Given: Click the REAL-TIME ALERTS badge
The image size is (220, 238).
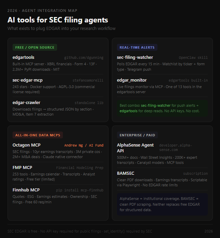Looking at the screenshot, I should click(x=137, y=47).
